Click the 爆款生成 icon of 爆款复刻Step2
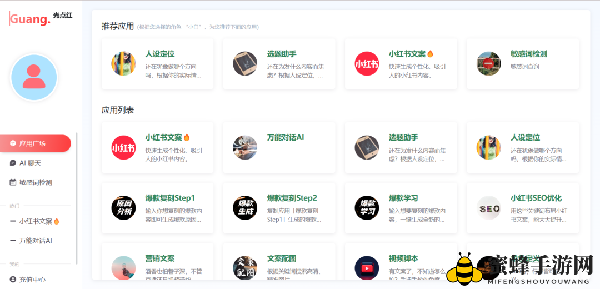 [x=245, y=208]
